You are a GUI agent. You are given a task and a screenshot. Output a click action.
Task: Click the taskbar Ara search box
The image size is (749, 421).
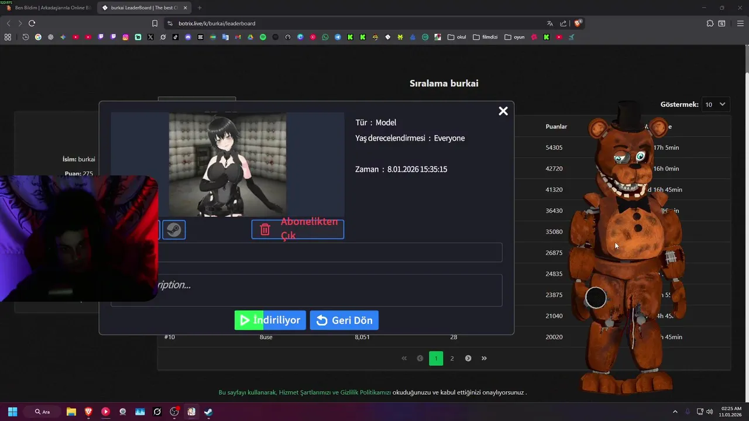[43, 412]
